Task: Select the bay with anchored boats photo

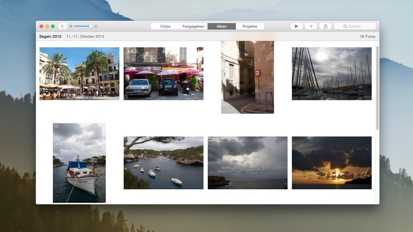Action: 164,163
